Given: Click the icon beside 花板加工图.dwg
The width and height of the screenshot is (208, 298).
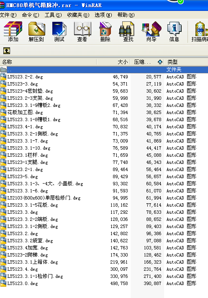Looking at the screenshot, I should pyautogui.click(x=3, y=112).
